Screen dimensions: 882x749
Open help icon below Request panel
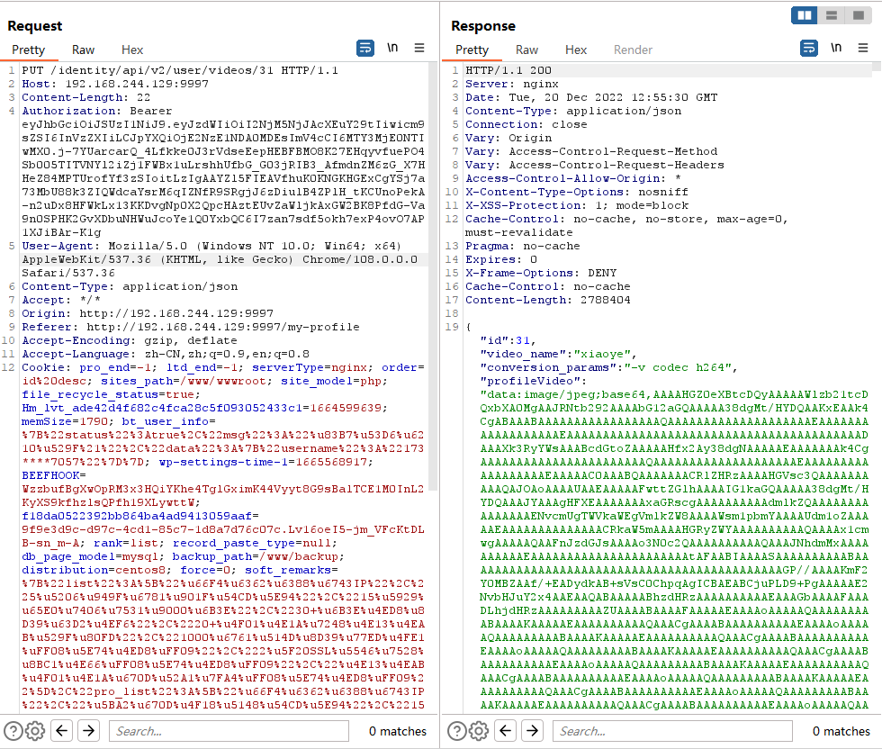(13, 731)
